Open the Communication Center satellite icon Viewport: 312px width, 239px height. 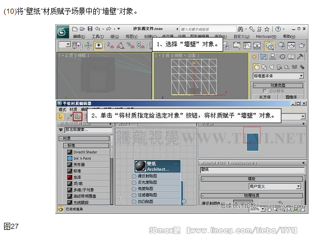(259, 29)
